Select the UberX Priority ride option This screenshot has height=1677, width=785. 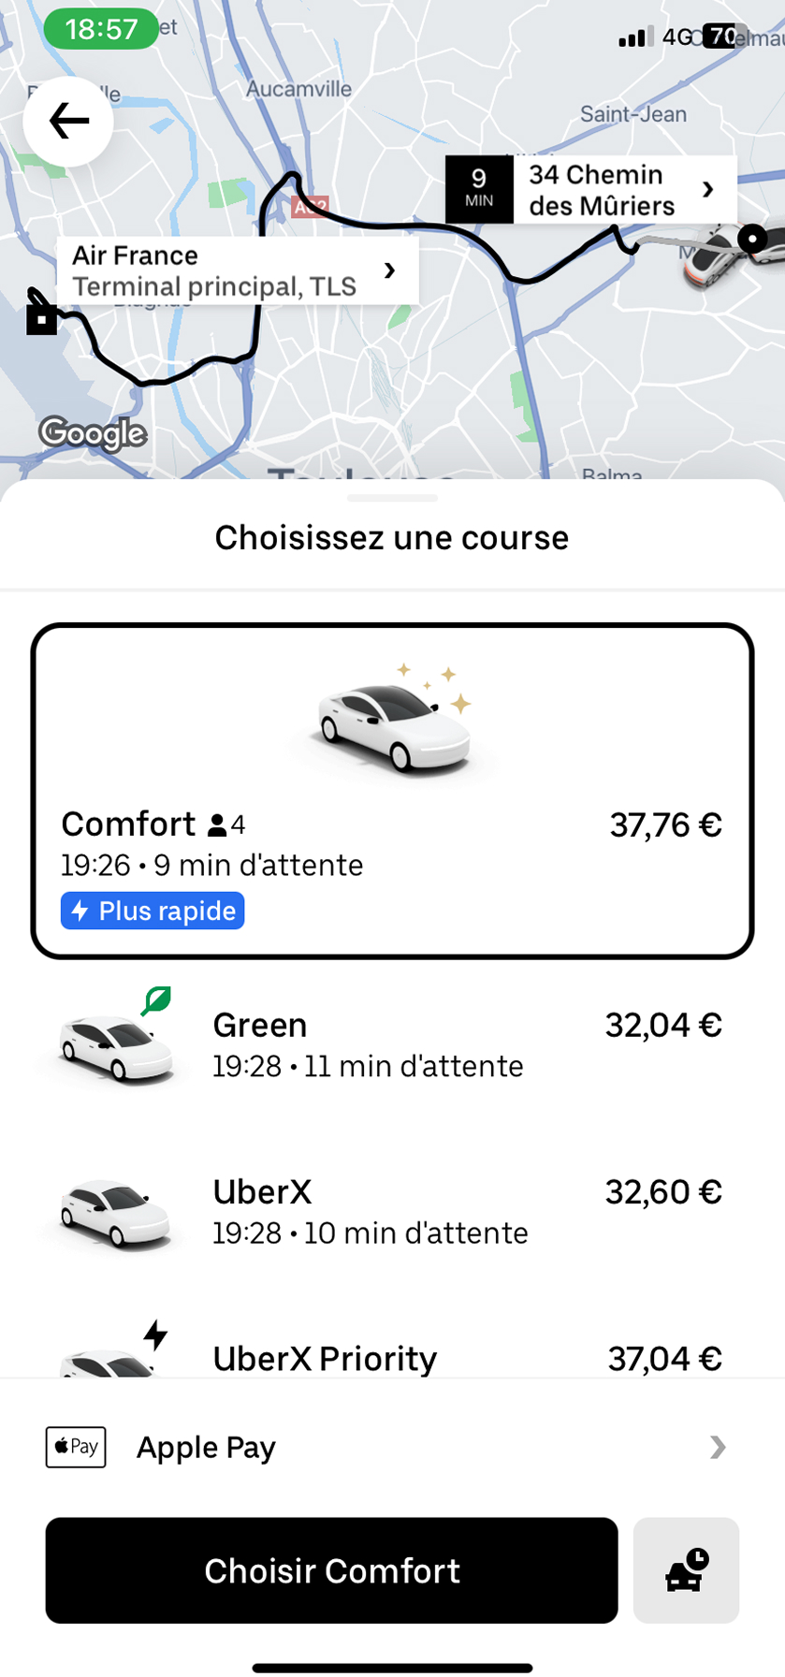[x=393, y=1357]
